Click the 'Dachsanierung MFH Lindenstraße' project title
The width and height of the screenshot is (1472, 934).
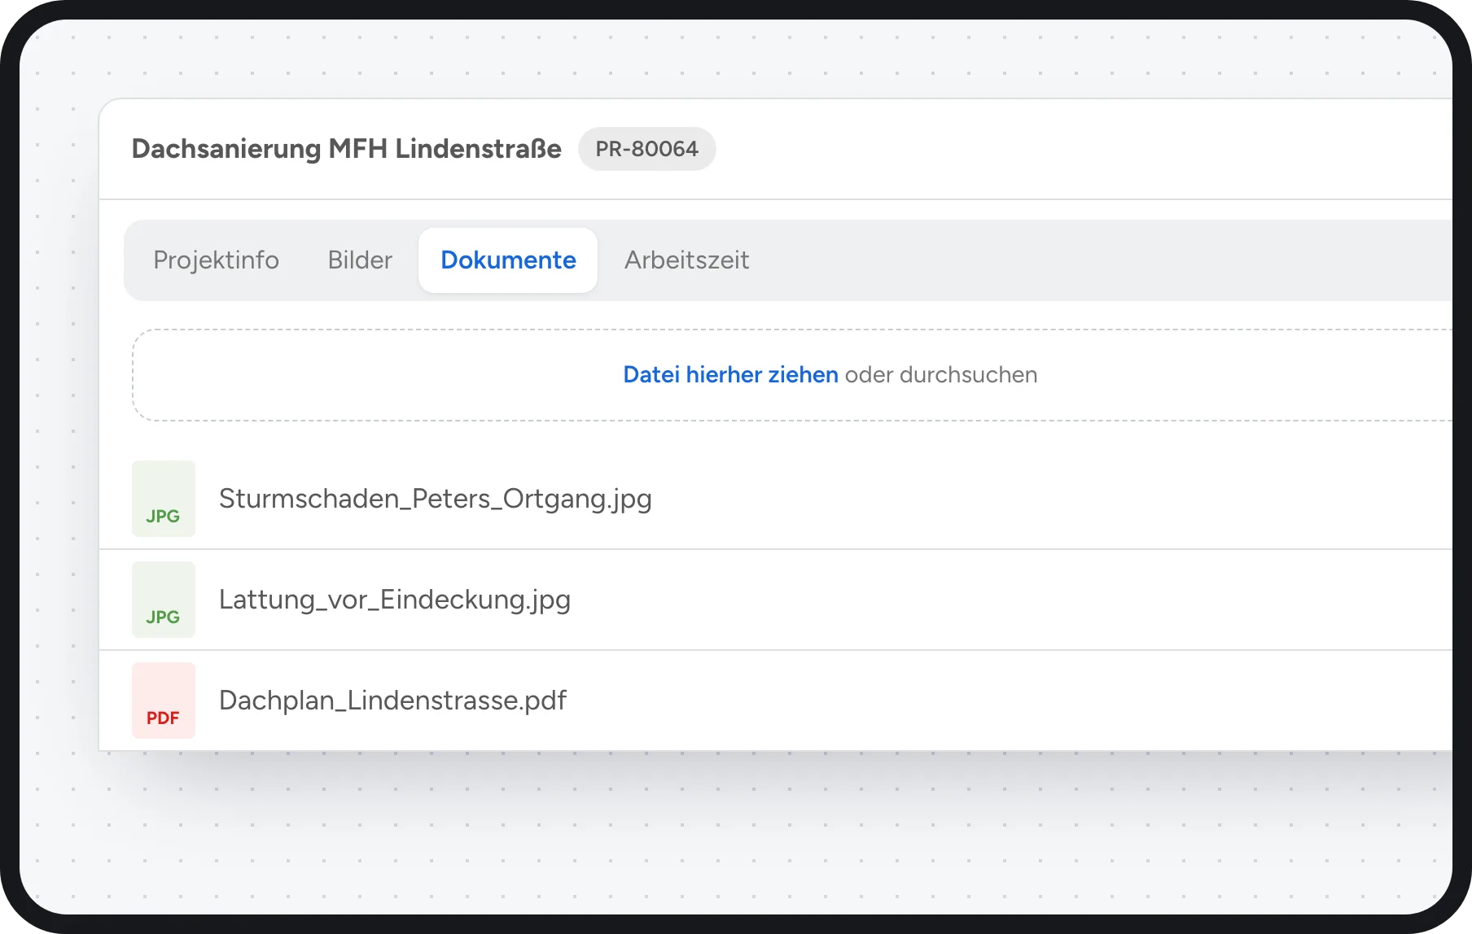tap(347, 149)
